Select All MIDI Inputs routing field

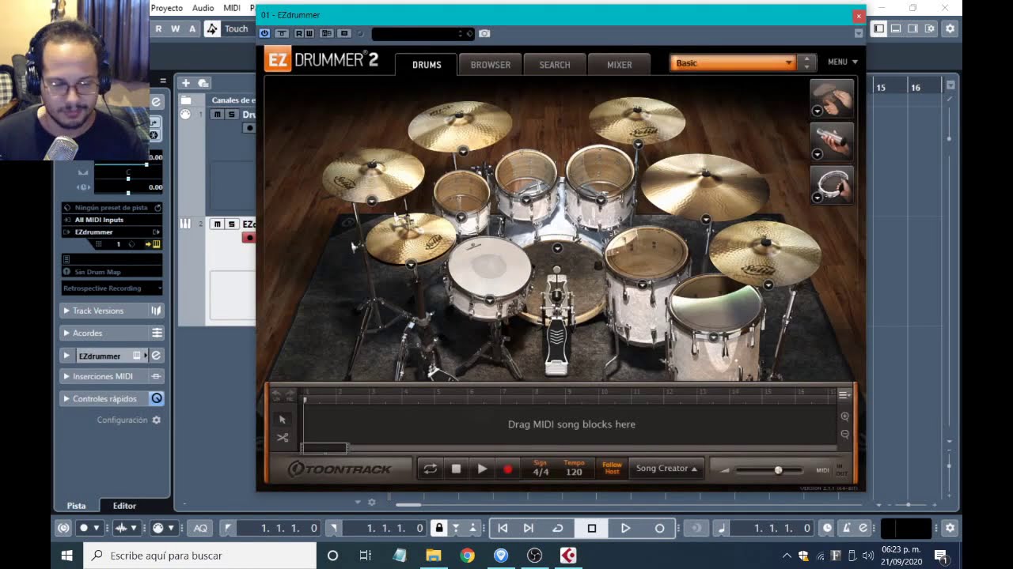tap(111, 220)
